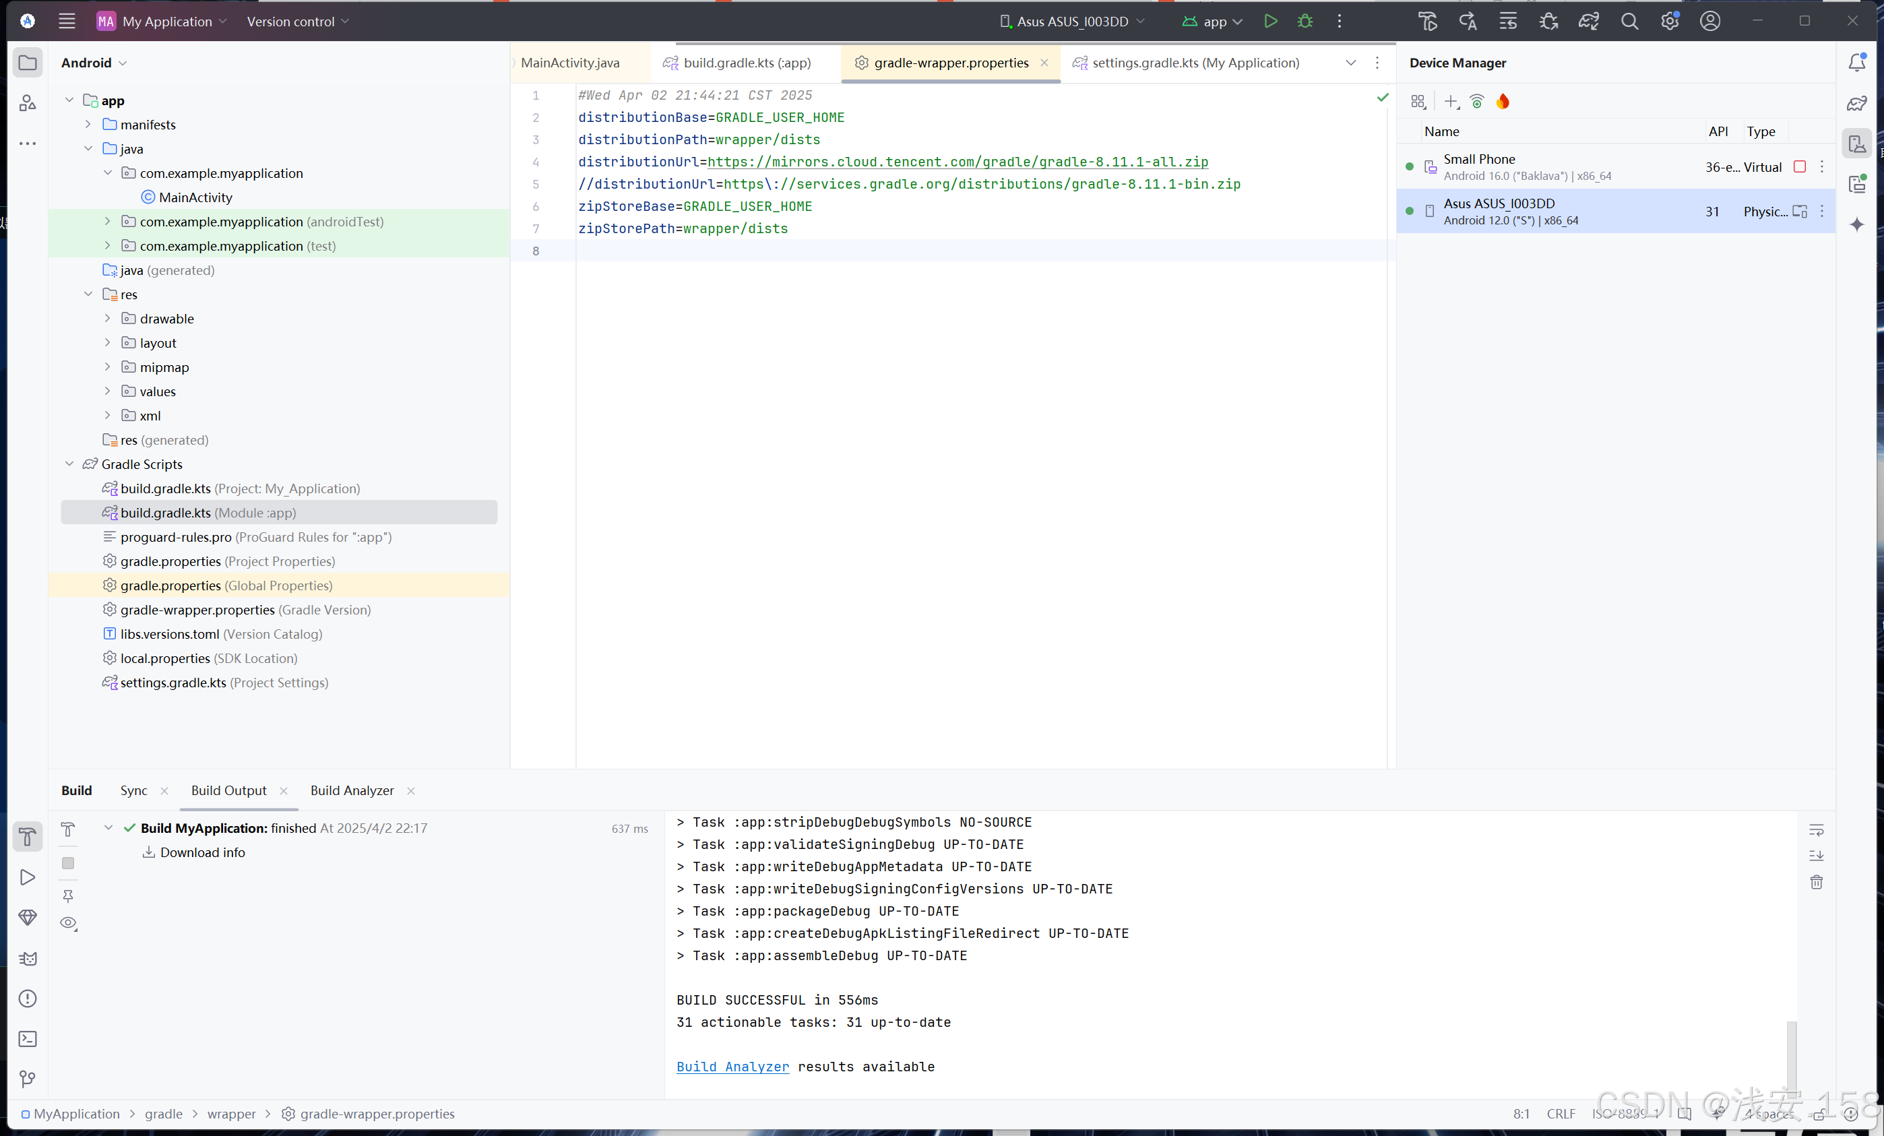Image resolution: width=1884 pixels, height=1136 pixels.
Task: Open the Asus ASUS_I003DD device selector
Action: click(x=1072, y=22)
